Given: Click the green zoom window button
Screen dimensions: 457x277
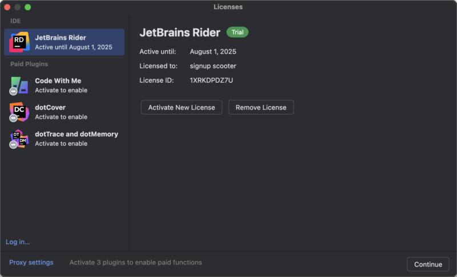Looking at the screenshot, I should coord(28,7).
